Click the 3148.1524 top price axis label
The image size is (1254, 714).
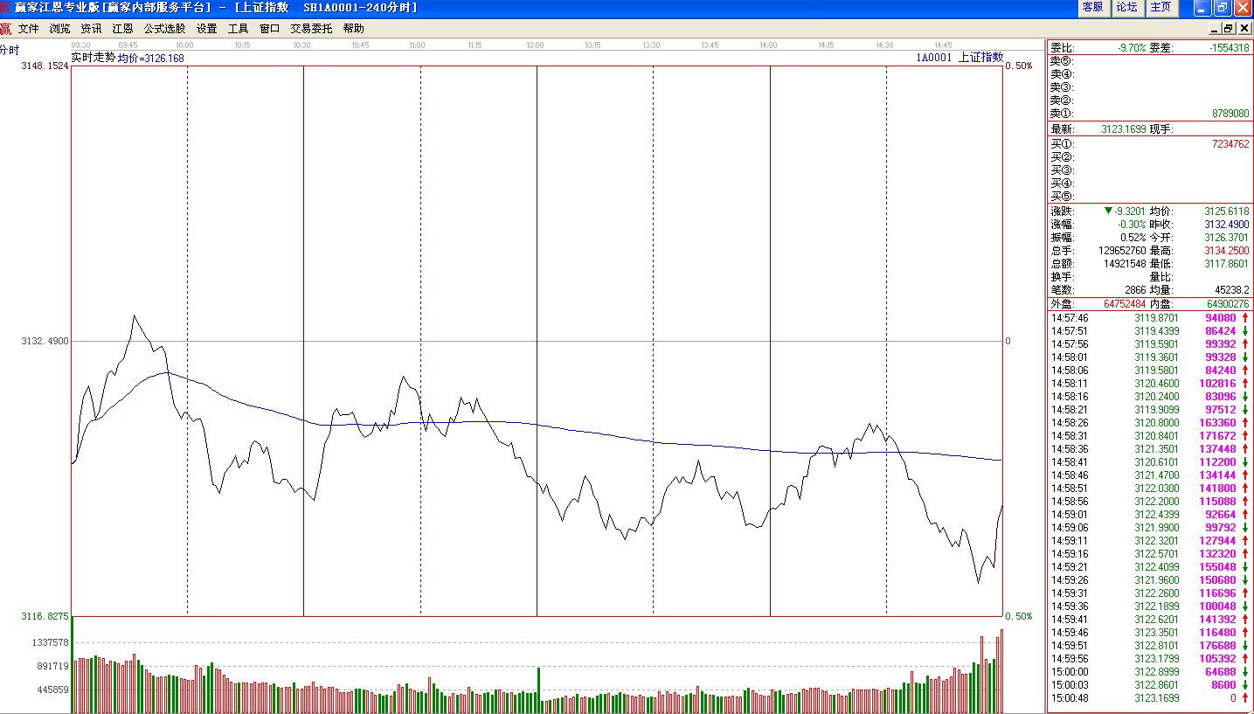click(x=45, y=66)
